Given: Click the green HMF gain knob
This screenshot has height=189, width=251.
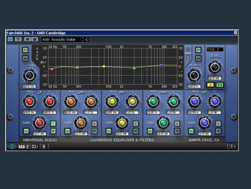Looking at the screenshot, I should pos(163,123).
